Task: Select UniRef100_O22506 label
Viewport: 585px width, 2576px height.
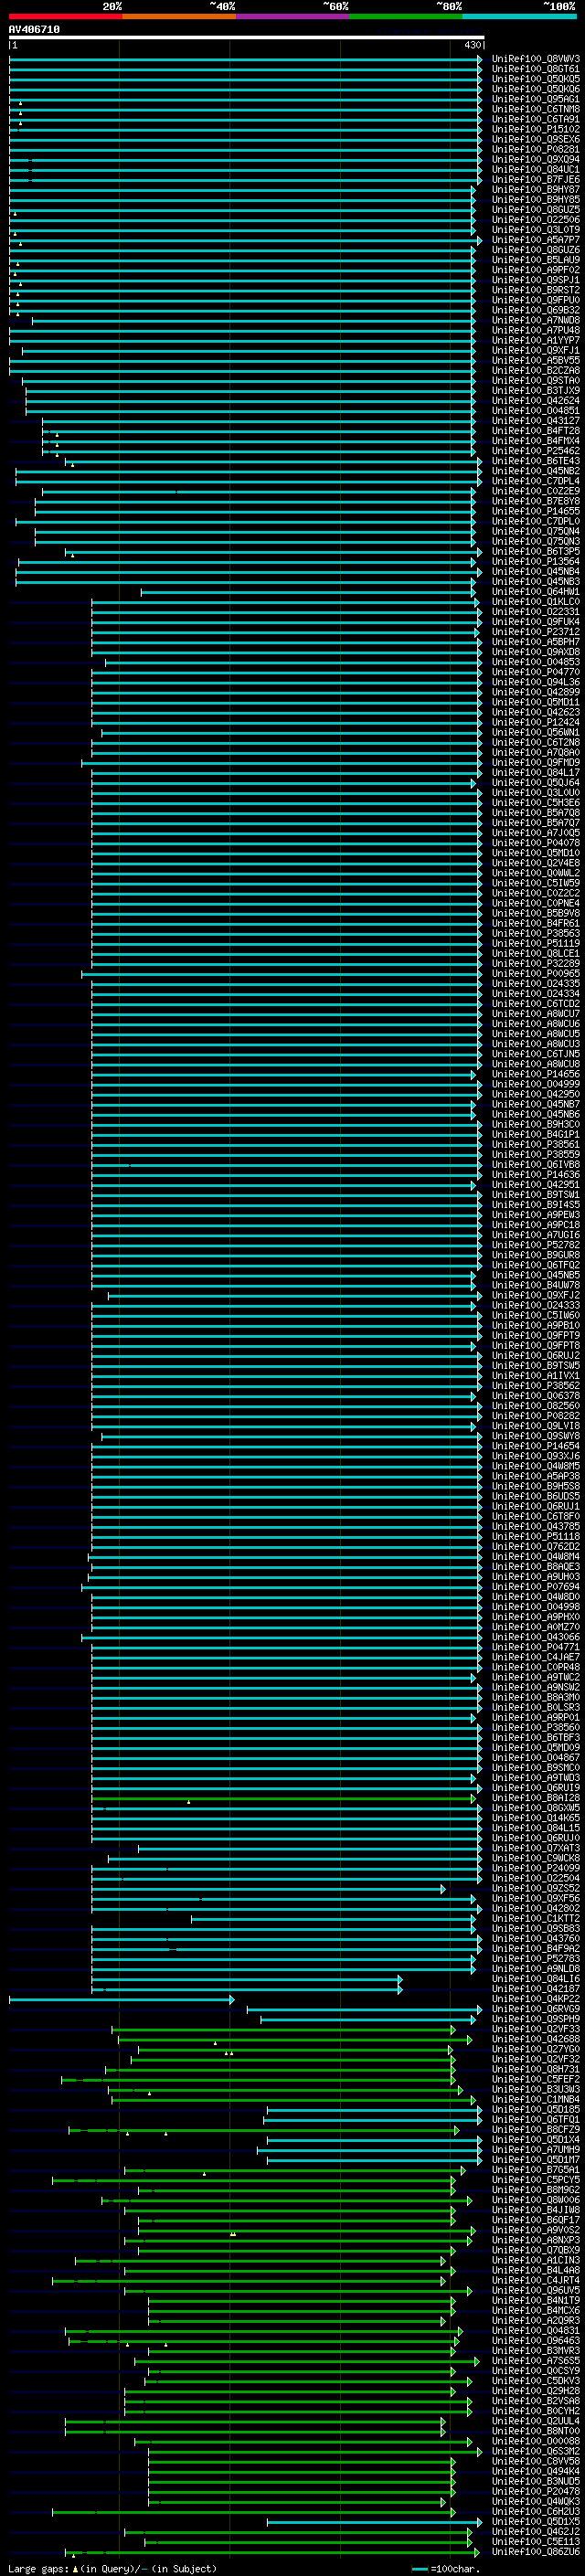Action: [535, 219]
